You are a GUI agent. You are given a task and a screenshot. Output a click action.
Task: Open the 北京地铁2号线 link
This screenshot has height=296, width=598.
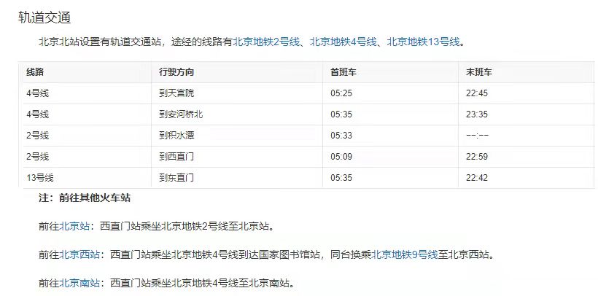(266, 42)
